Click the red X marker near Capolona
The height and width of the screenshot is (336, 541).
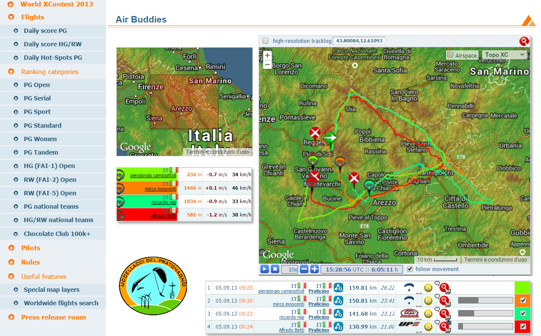[354, 178]
